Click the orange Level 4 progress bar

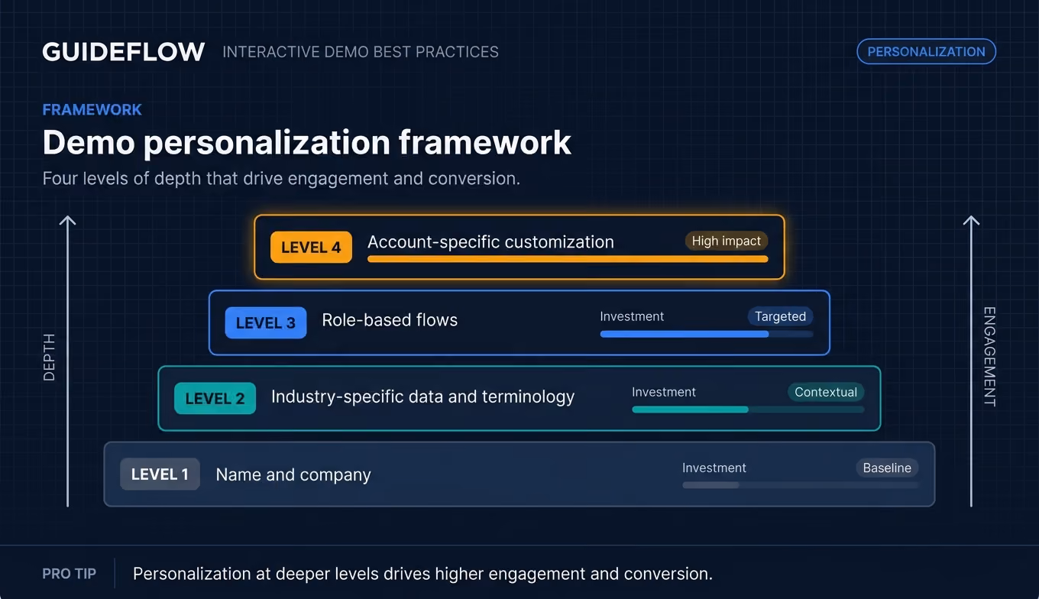click(568, 259)
